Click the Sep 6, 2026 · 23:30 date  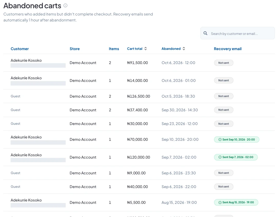point(179,173)
